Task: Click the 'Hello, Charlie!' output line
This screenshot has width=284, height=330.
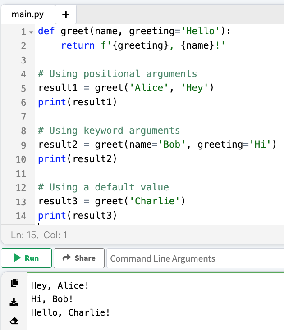Action: click(x=70, y=312)
